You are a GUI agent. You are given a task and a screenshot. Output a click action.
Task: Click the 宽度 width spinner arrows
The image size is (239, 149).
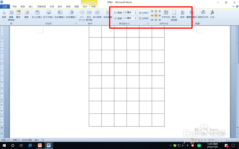(x=135, y=18)
